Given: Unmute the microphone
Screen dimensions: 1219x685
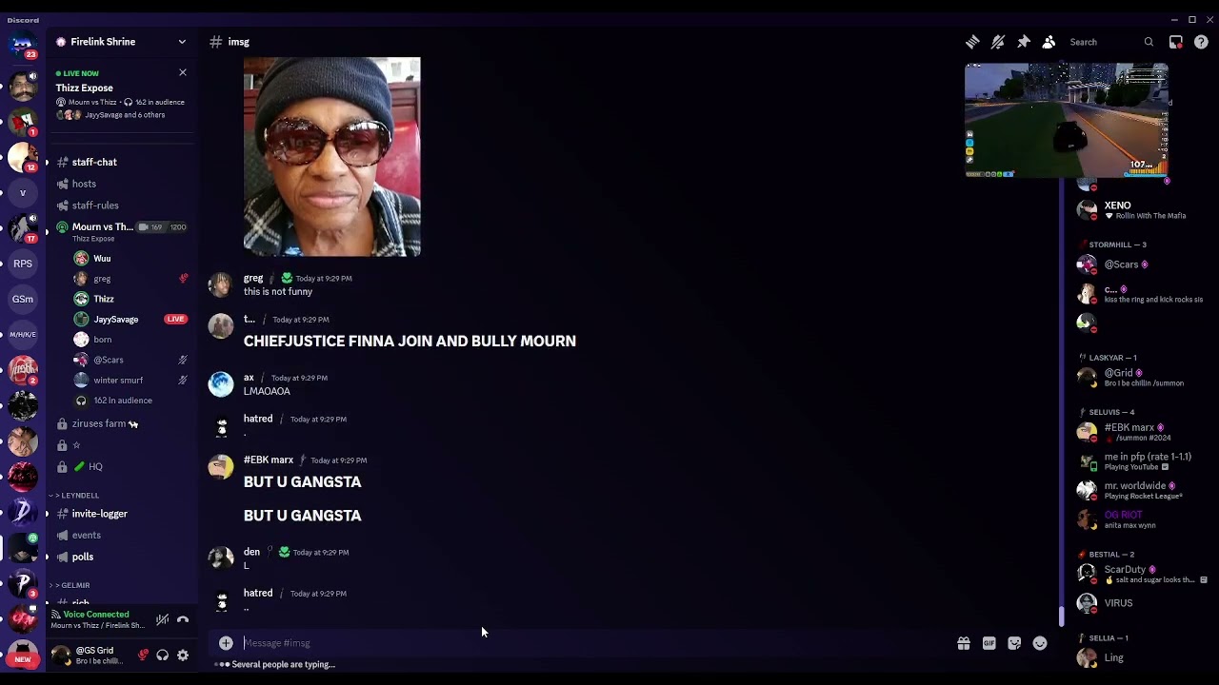Looking at the screenshot, I should 143,655.
